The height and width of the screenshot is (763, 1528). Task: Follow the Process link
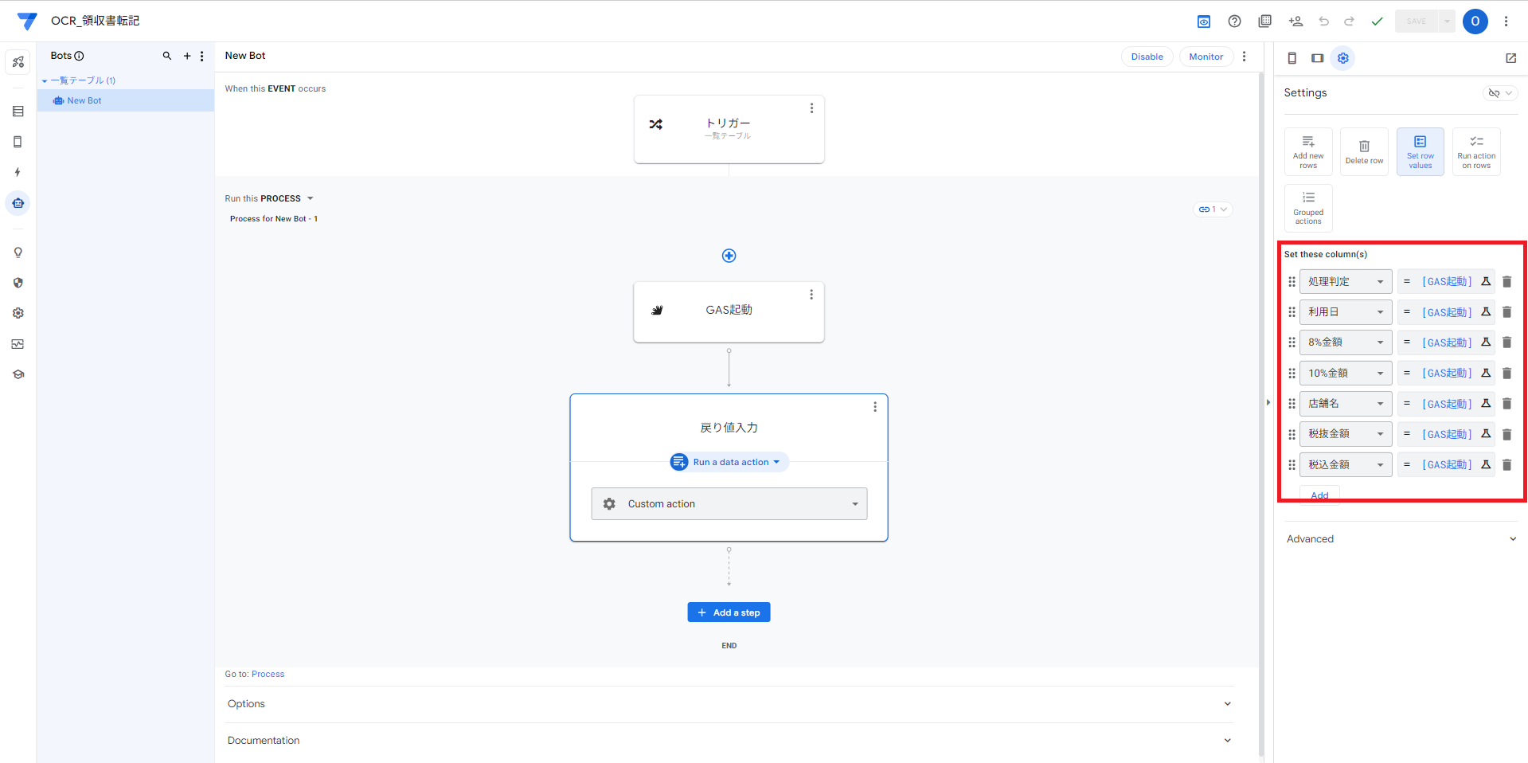(268, 675)
